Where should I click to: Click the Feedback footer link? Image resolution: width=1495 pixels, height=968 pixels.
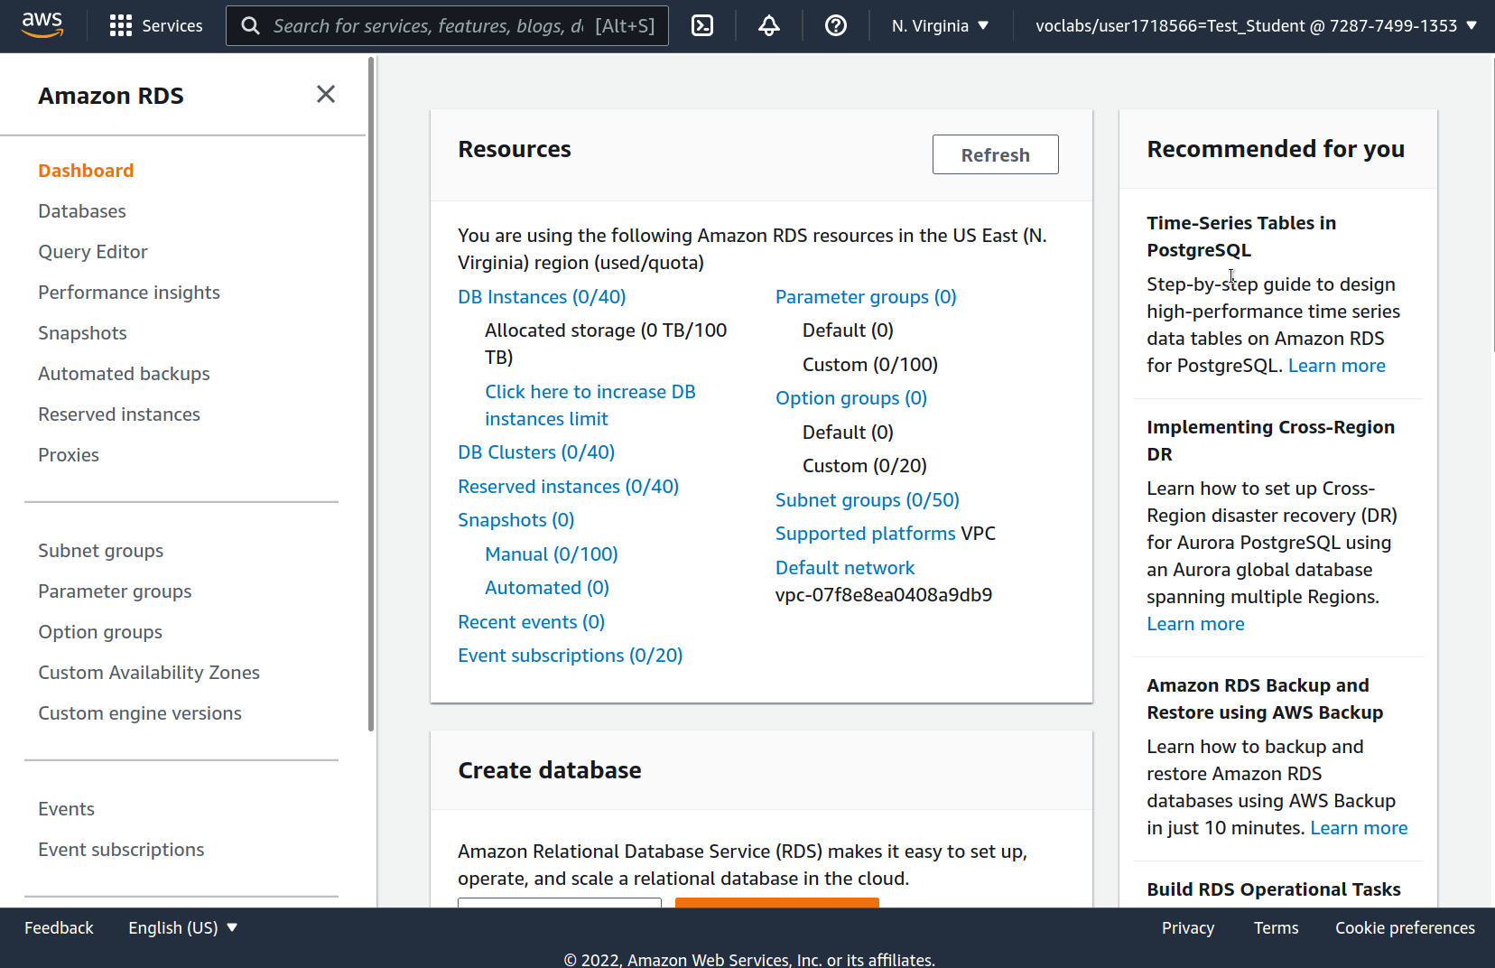59,927
